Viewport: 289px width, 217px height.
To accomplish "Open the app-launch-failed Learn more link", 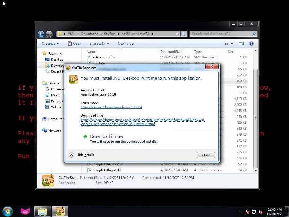I will click(111, 107).
